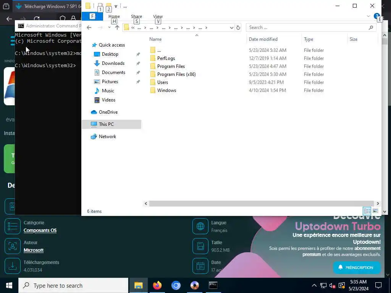
Task: Open the Home ribbon tab
Action: (x=114, y=16)
